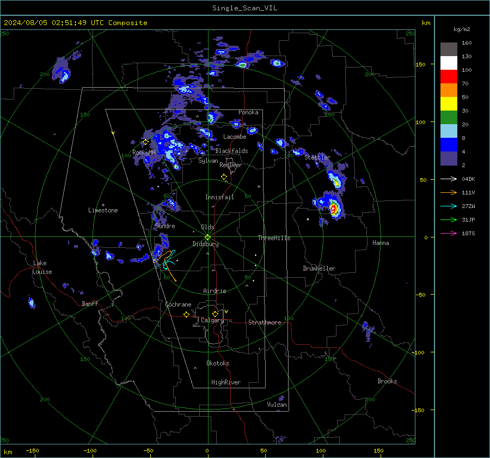This screenshot has width=490, height=458.
Task: Click the RockyMH label on map
Action: [x=144, y=152]
